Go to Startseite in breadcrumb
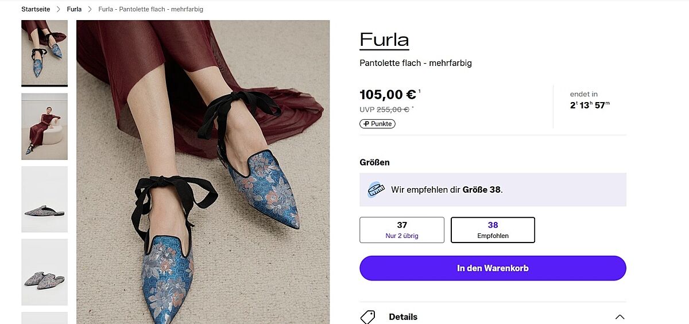The image size is (689, 324). [x=36, y=9]
